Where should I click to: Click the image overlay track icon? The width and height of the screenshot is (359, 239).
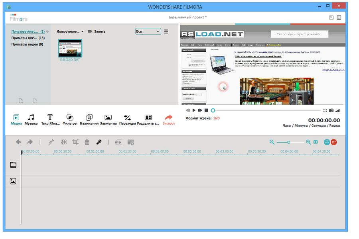point(13,181)
